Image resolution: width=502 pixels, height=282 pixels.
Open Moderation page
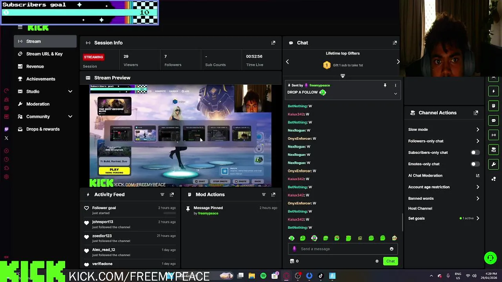[45, 104]
